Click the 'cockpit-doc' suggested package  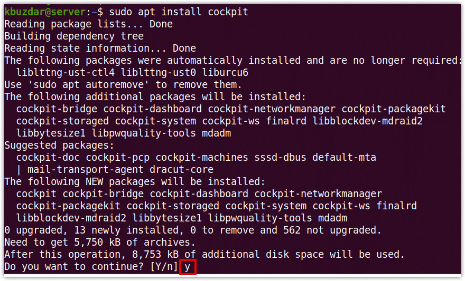coord(48,157)
